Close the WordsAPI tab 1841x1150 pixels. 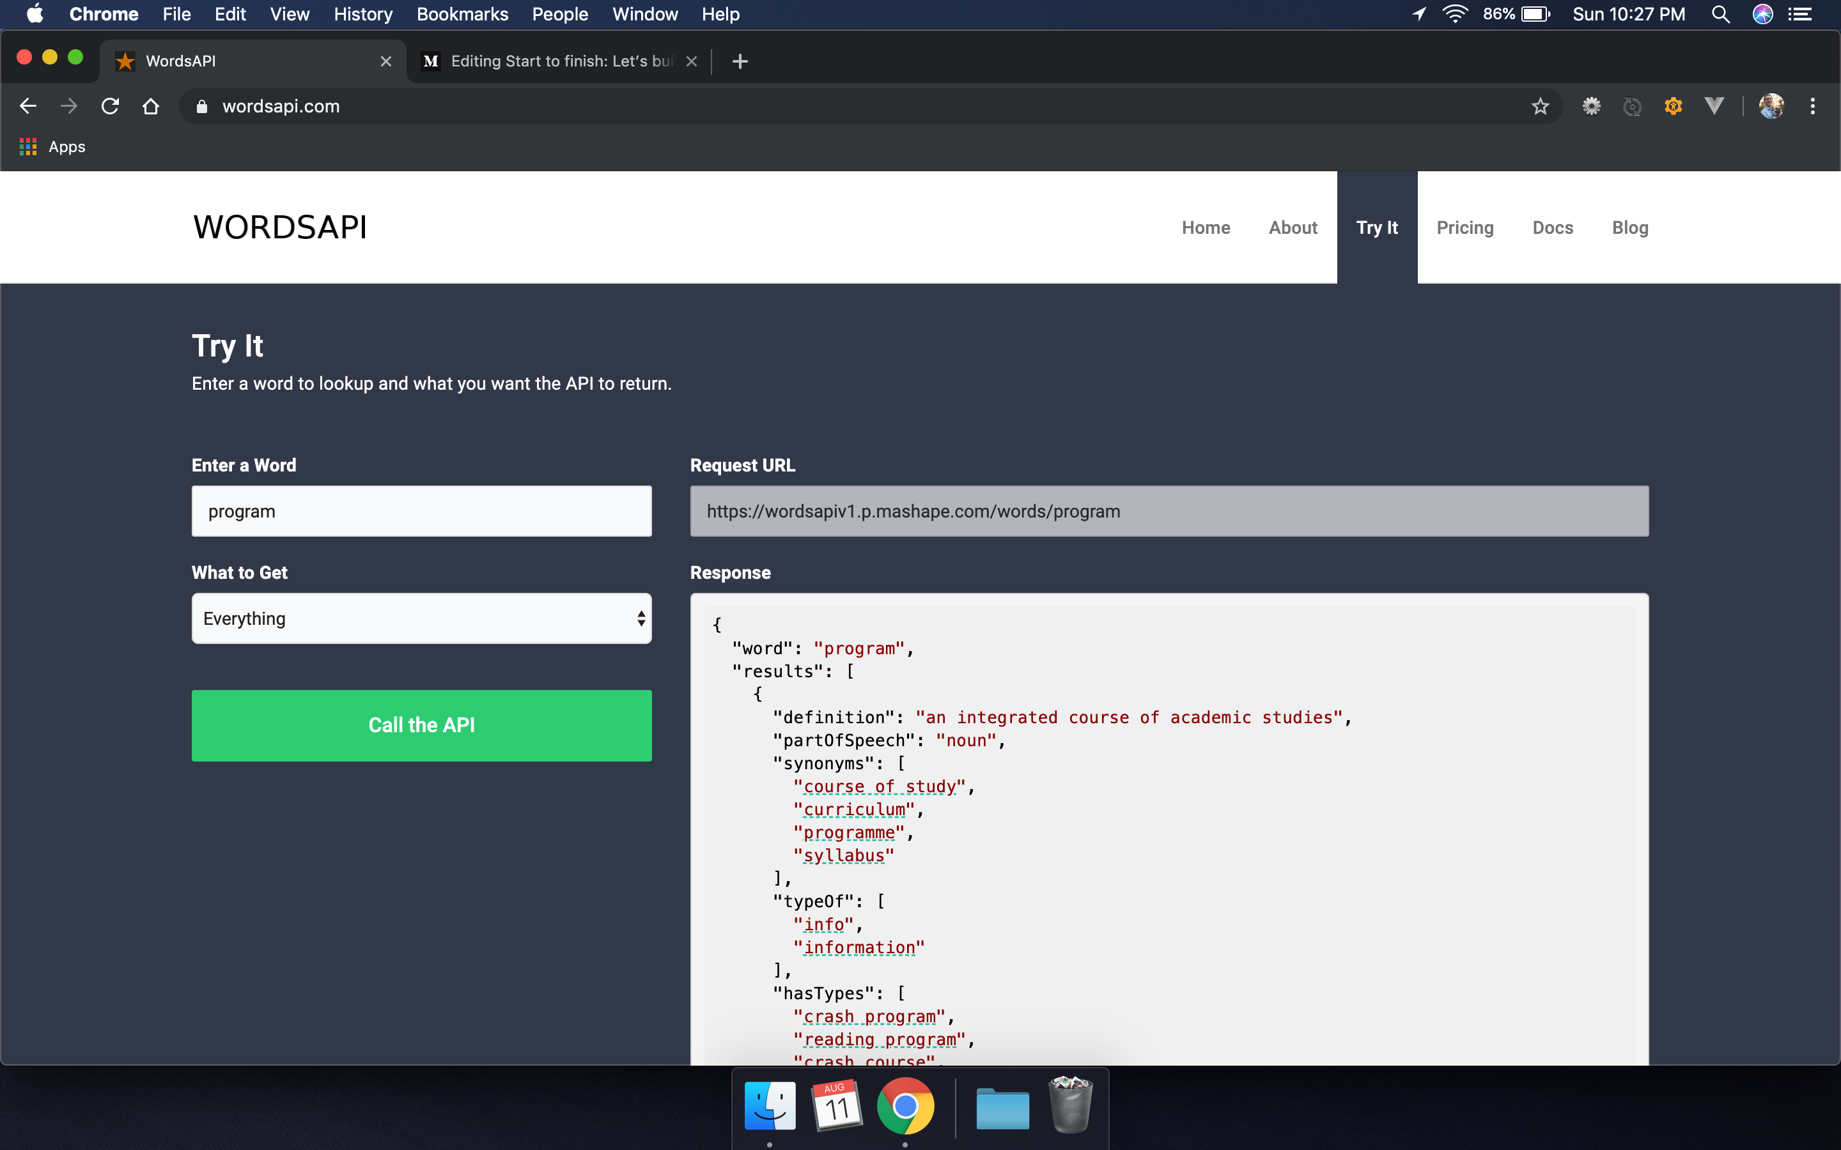click(x=387, y=61)
